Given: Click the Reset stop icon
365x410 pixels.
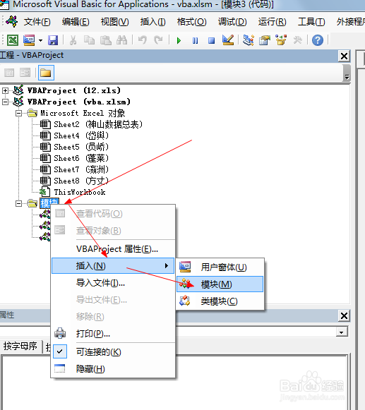Looking at the screenshot, I should (211, 40).
